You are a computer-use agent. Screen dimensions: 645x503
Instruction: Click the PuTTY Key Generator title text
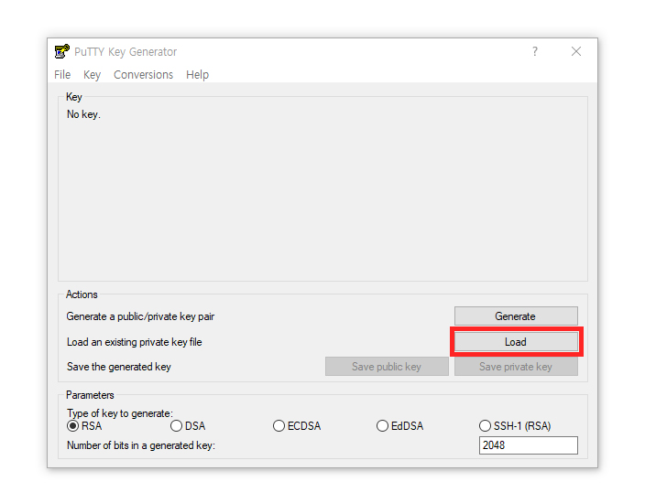[x=126, y=52]
